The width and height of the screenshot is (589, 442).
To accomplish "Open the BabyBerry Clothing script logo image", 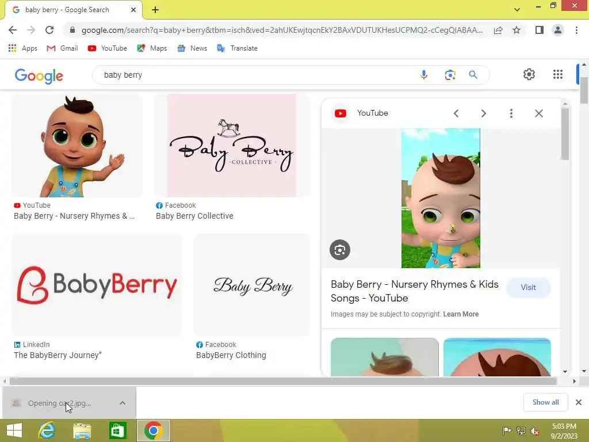I will (x=252, y=285).
